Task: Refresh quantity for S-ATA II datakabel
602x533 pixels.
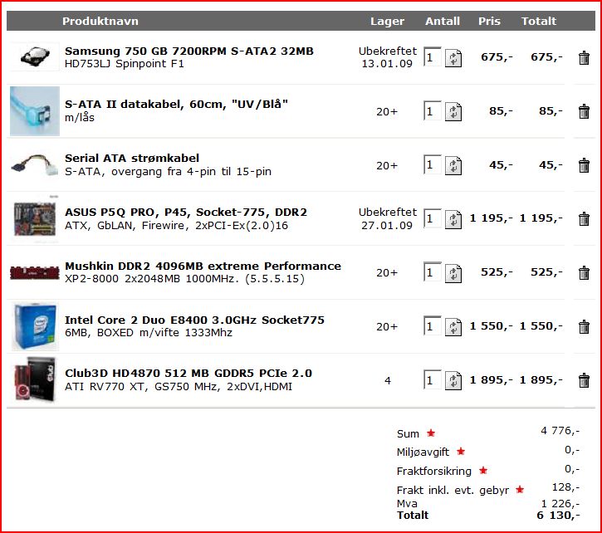Action: [x=453, y=112]
